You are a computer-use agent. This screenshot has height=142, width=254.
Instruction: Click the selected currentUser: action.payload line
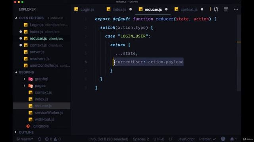(x=148, y=62)
